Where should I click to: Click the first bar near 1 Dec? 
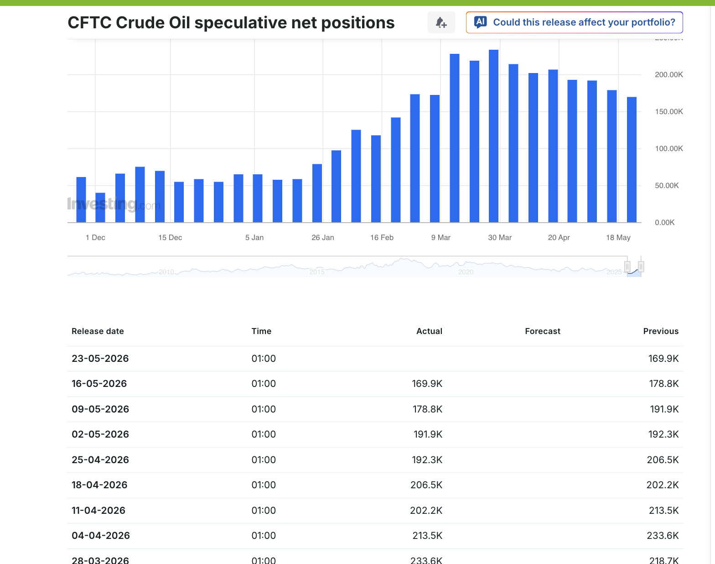tap(81, 200)
